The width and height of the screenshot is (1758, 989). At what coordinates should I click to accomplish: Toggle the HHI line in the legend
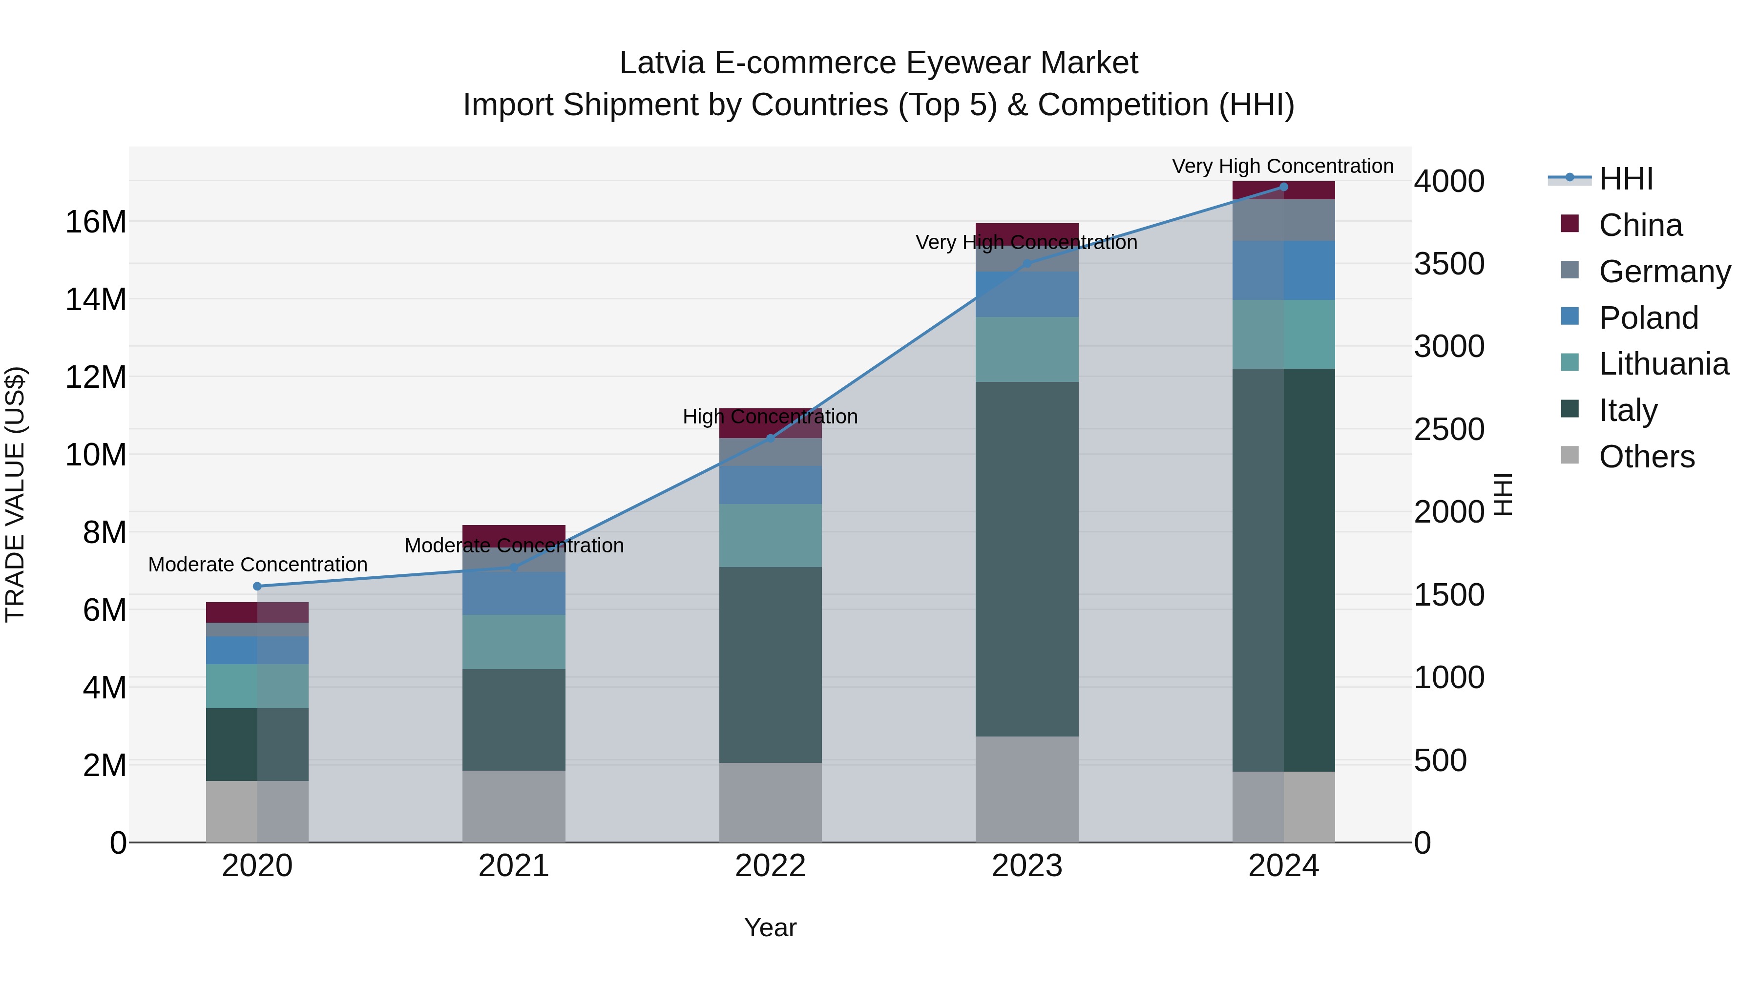point(1601,179)
